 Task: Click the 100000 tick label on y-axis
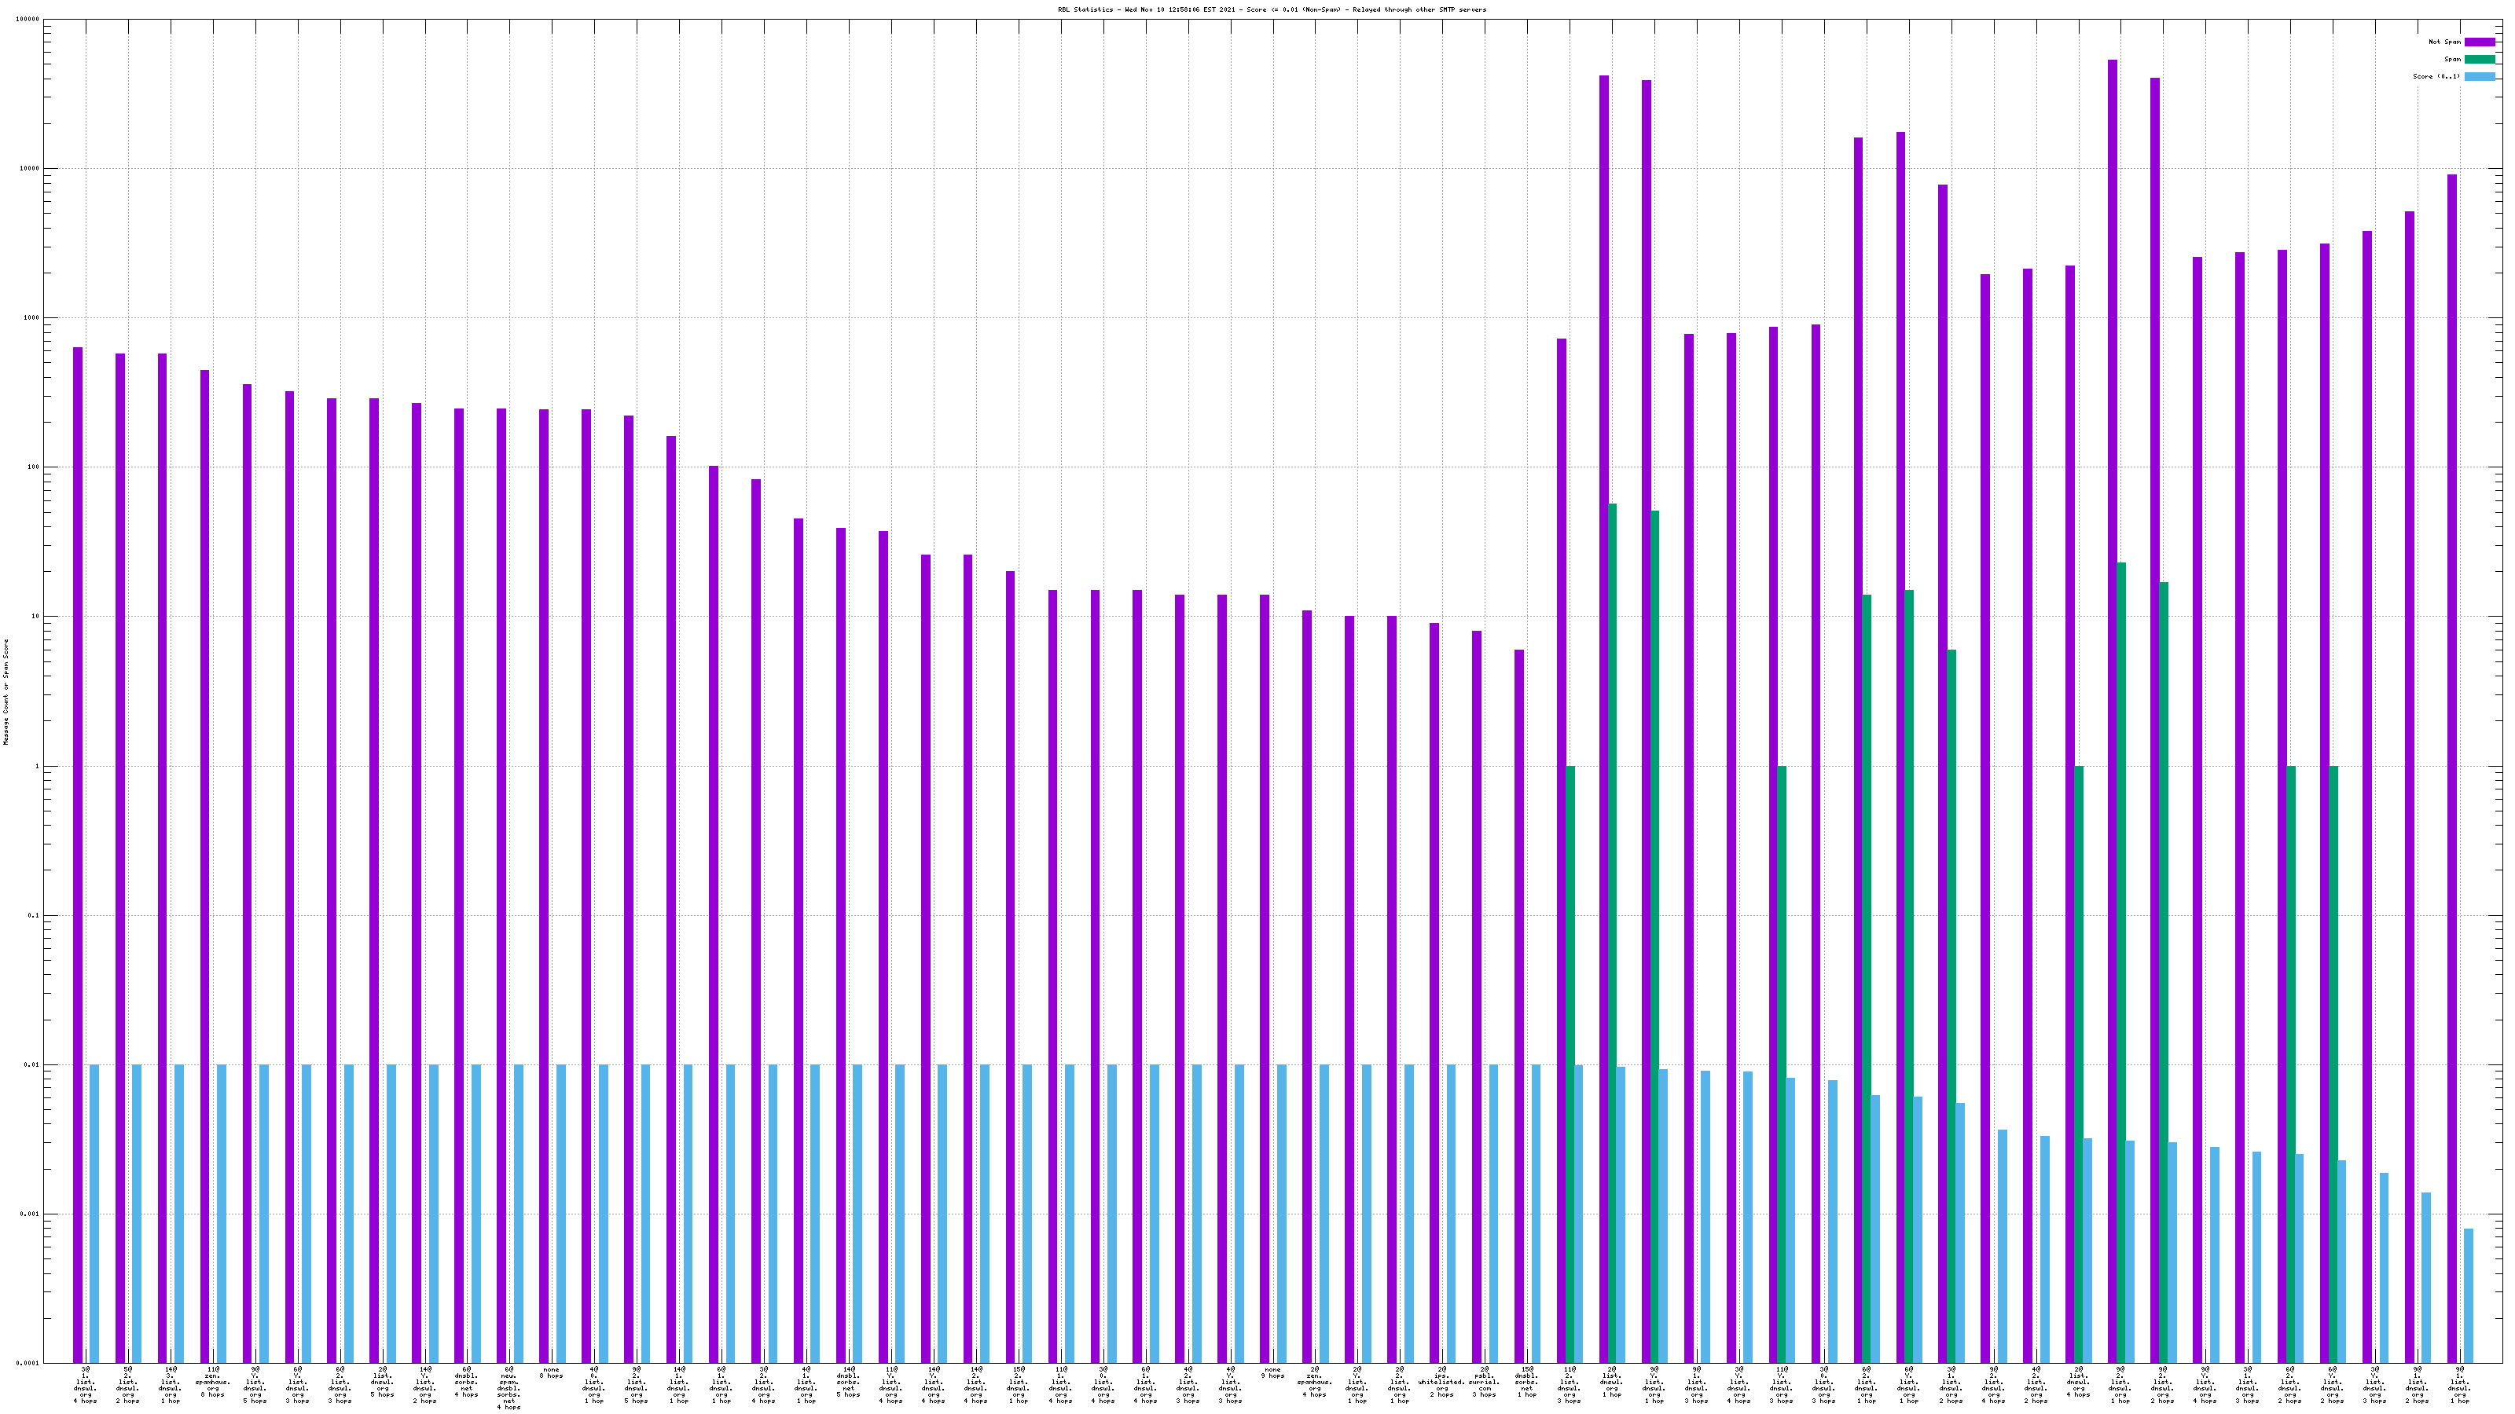pos(28,20)
